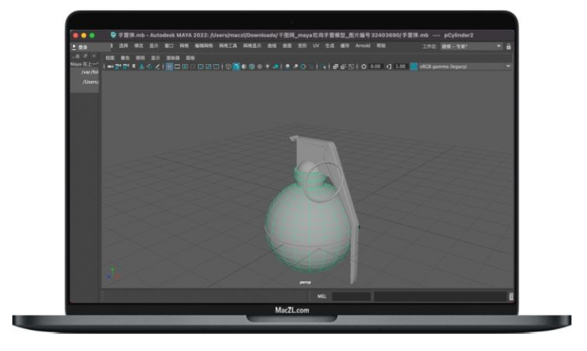
Task: Click the workspace lock icon
Action: coord(508,46)
